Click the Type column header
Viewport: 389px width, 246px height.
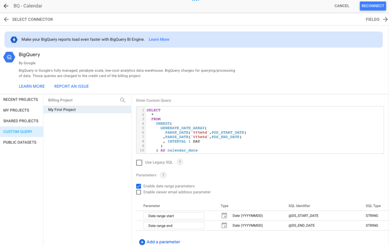pos(225,206)
